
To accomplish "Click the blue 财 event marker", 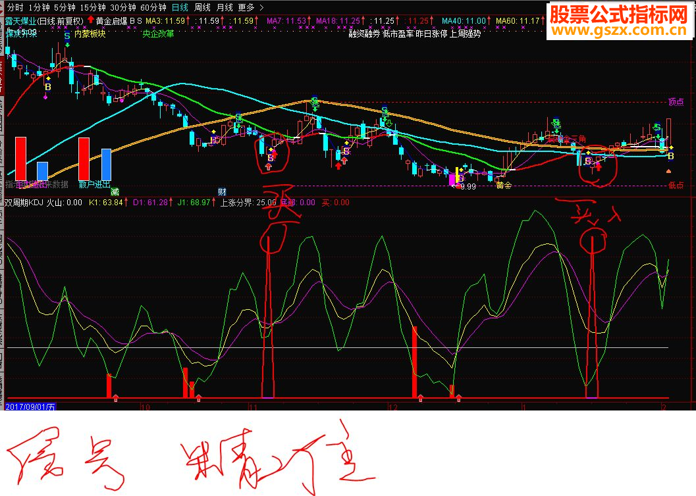I will point(223,192).
